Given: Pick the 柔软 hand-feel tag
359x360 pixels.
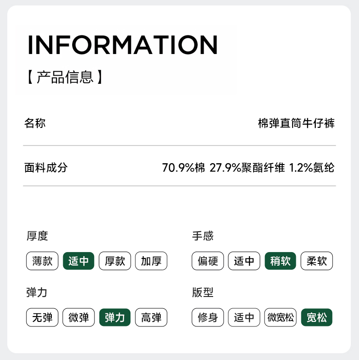Looking at the screenshot, I should [317, 261].
